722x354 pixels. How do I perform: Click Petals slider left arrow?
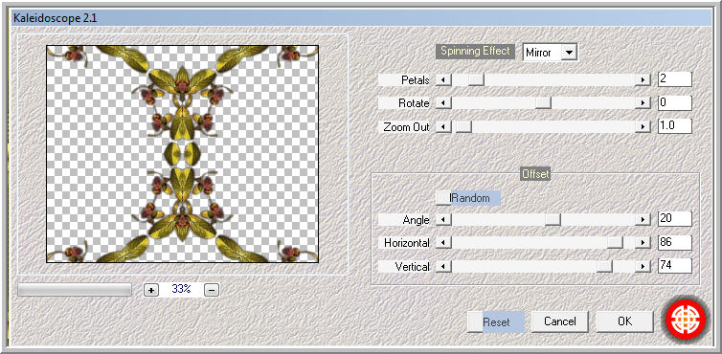pos(443,80)
